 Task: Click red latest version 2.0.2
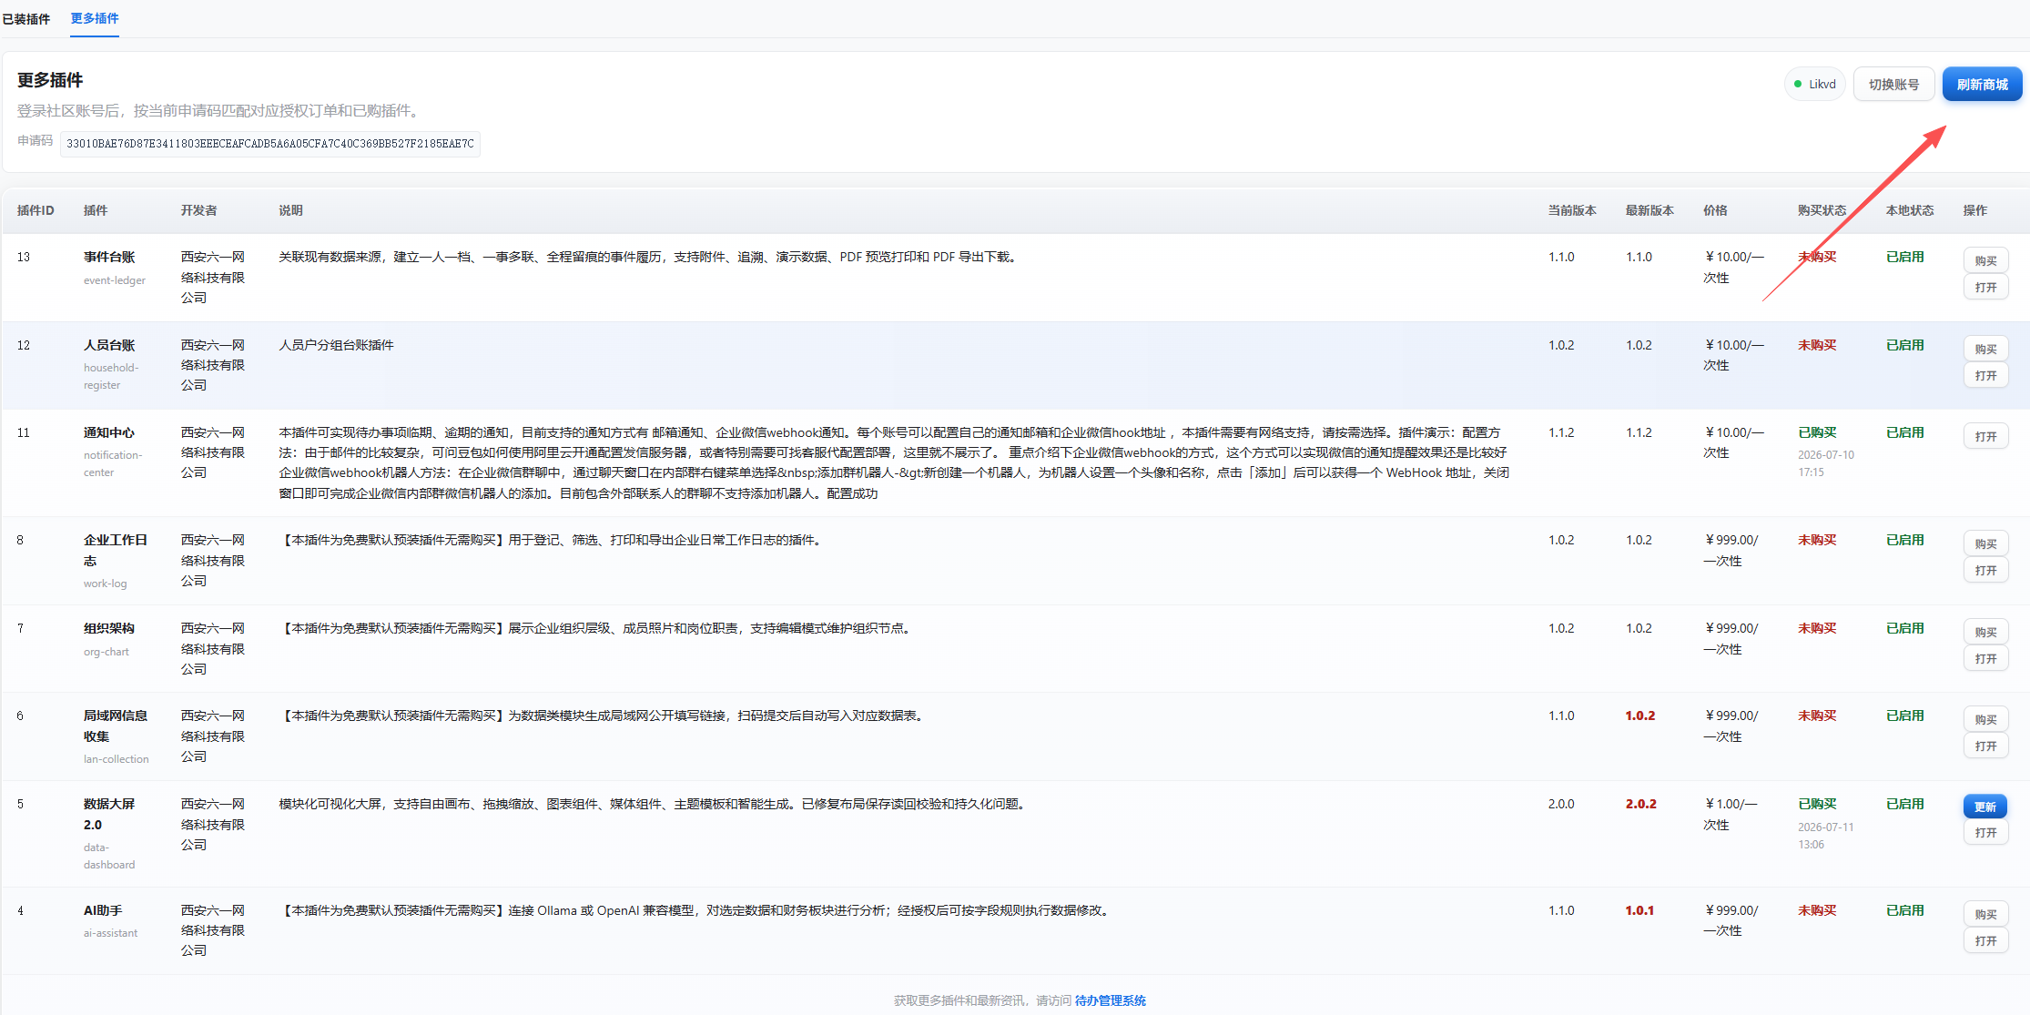click(x=1641, y=804)
